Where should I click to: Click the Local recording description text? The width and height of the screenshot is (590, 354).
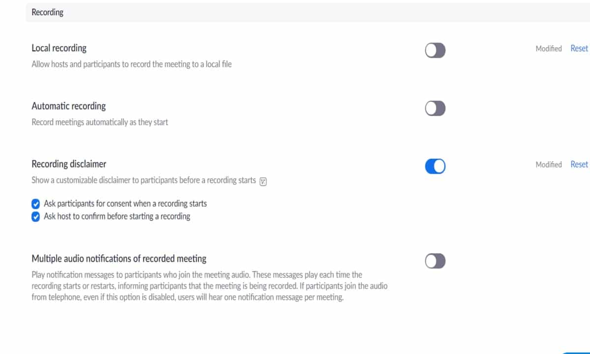[131, 64]
